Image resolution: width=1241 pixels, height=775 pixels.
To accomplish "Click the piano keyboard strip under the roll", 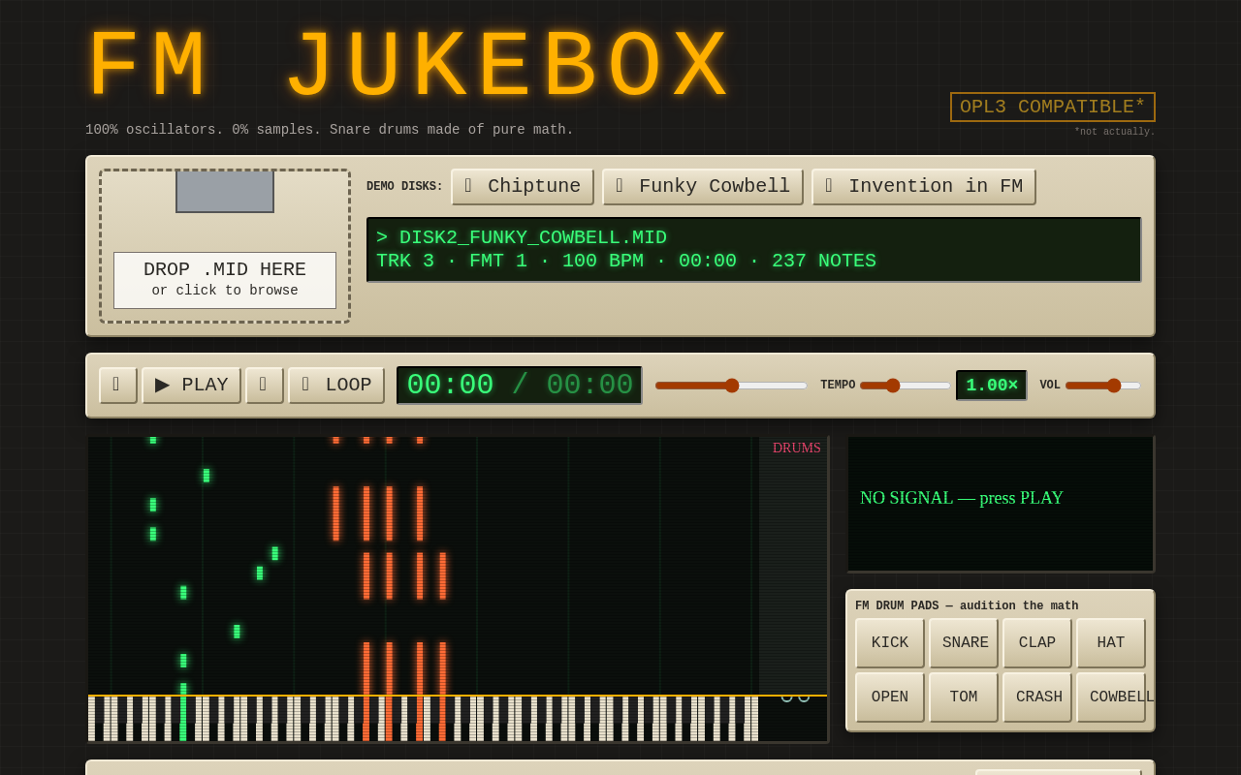I will click(424, 719).
